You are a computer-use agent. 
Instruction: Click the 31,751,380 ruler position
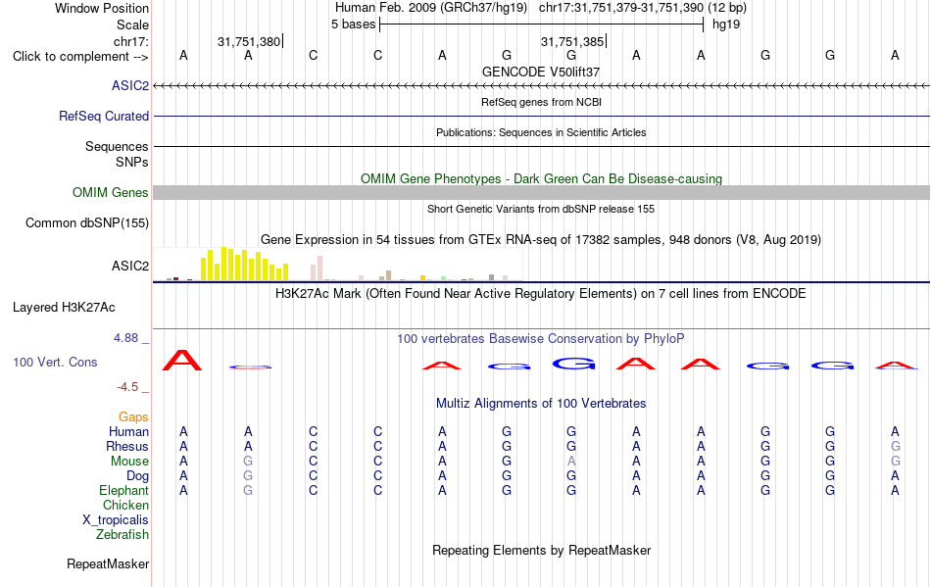249,41
